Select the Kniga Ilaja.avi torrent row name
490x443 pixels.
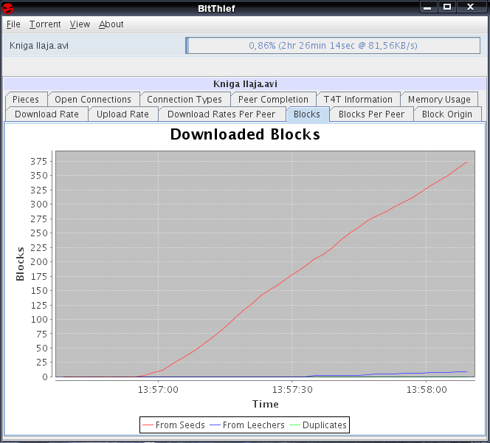point(39,46)
